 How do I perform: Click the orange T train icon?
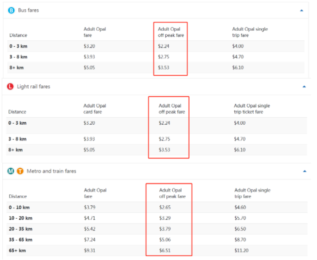tap(20, 171)
